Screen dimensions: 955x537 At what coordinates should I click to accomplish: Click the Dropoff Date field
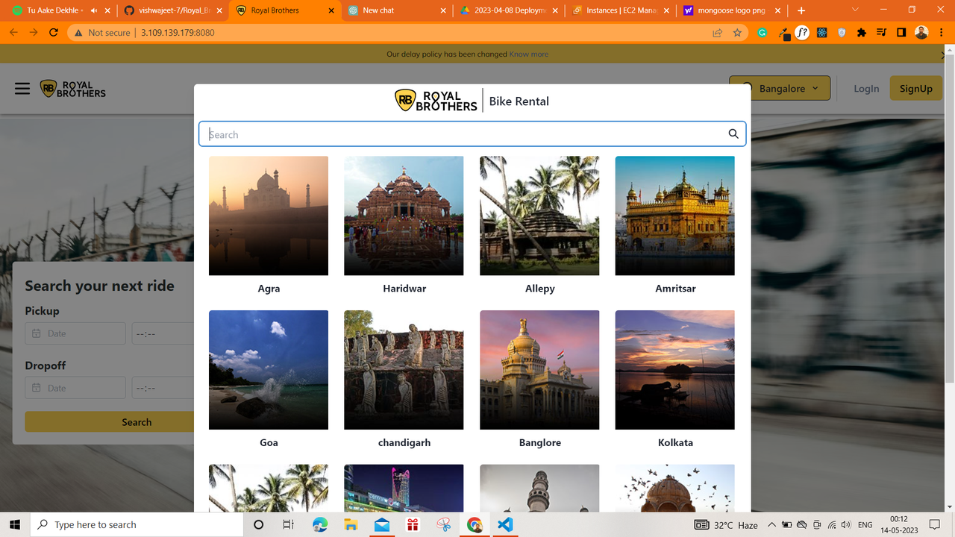click(75, 388)
